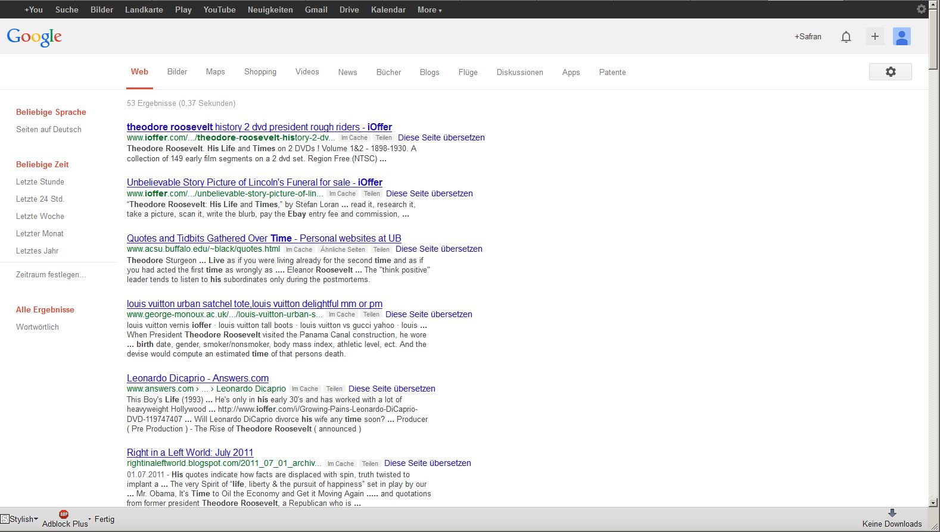Open the Adblock Plus icon
Image resolution: width=940 pixels, height=532 pixels.
tap(64, 514)
